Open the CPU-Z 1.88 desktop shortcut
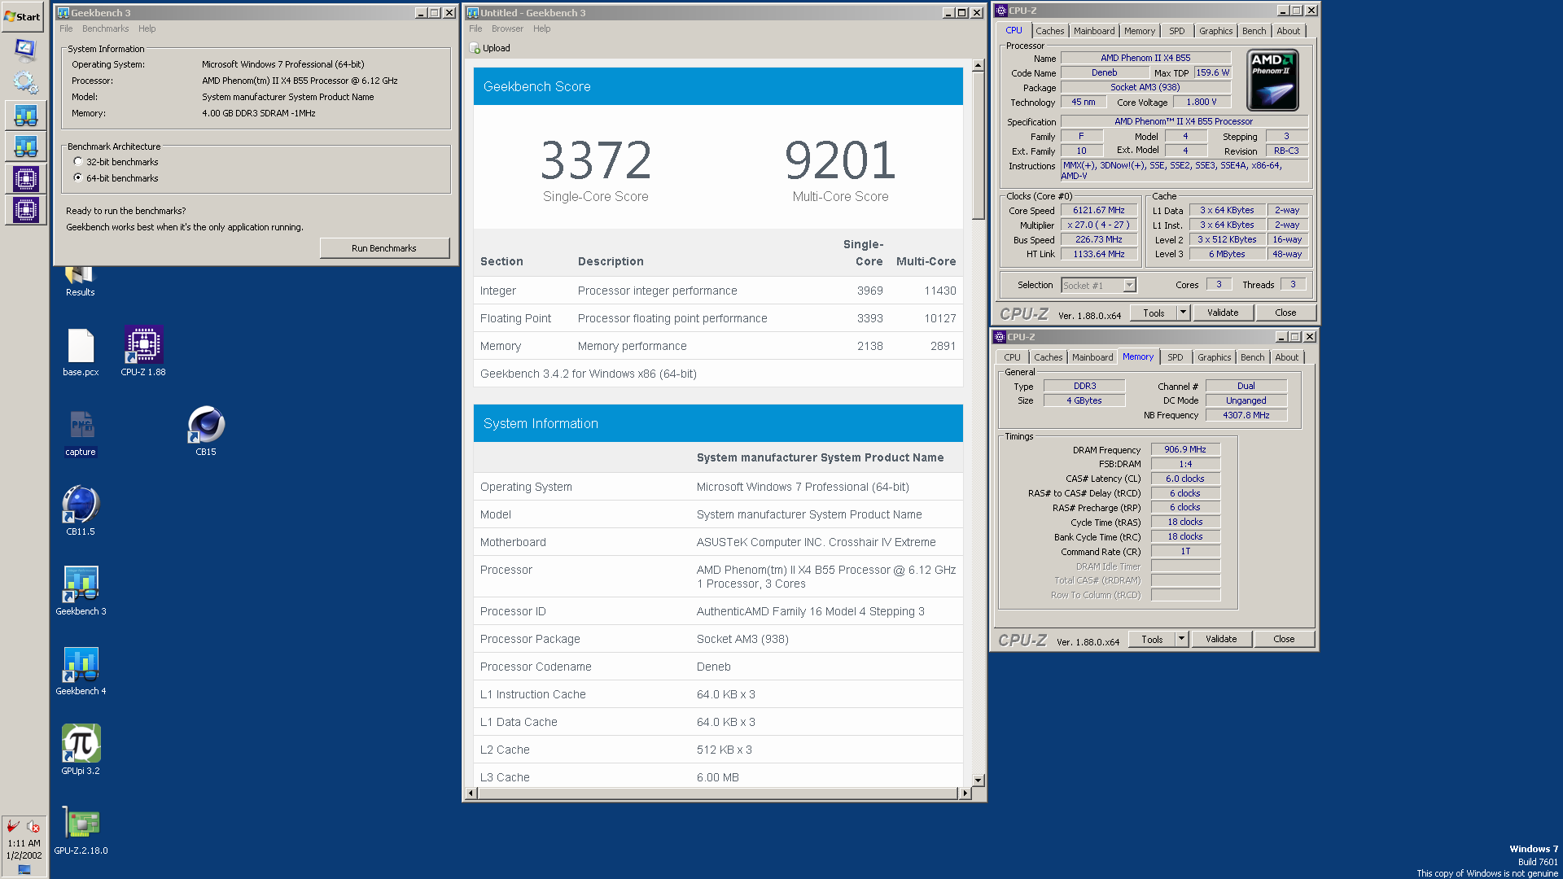The image size is (1563, 879). coord(143,351)
